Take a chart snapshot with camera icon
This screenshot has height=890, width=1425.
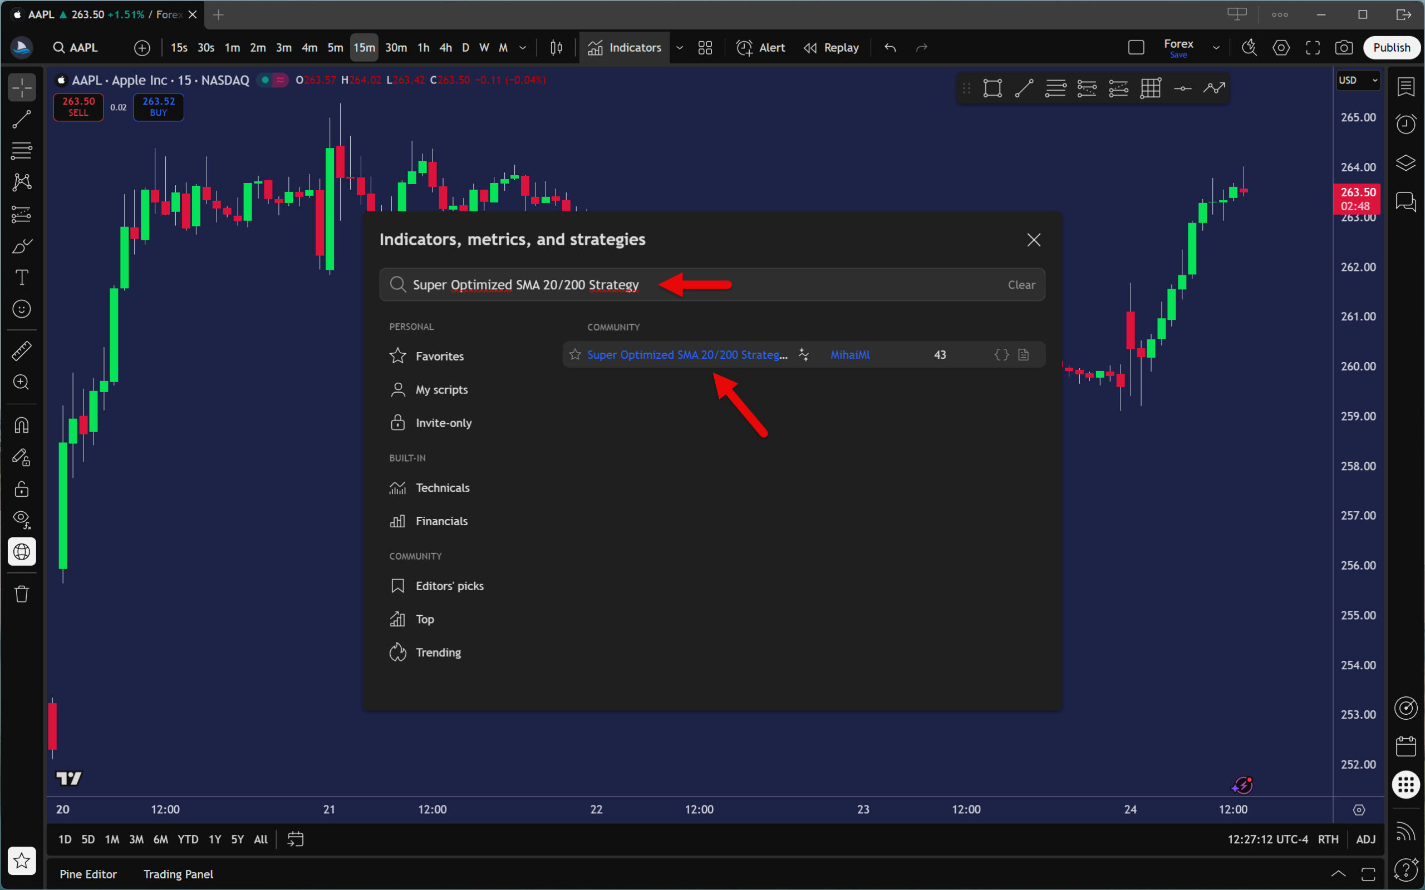pos(1343,48)
